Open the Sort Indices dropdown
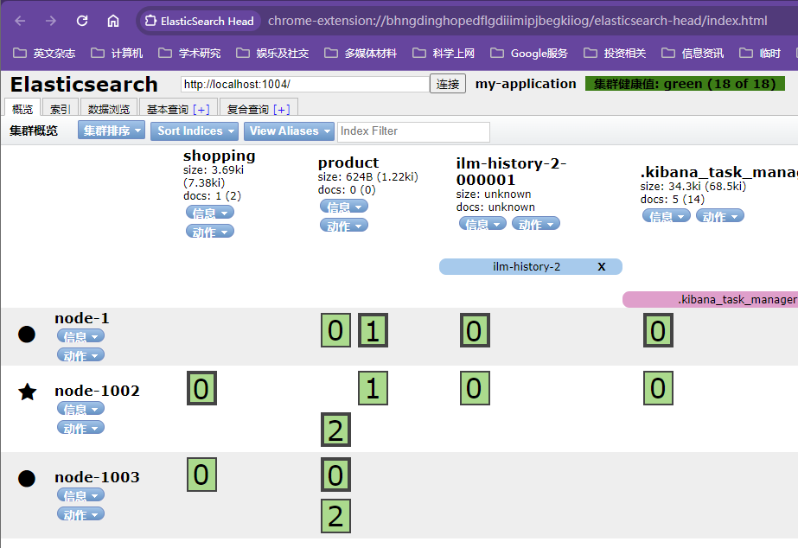Viewport: 798px width, 548px height. click(x=195, y=131)
